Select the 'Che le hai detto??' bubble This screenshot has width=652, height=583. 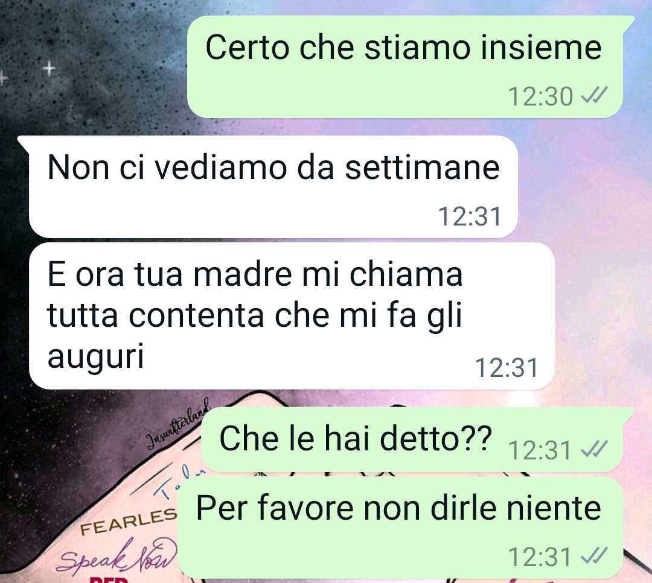click(x=417, y=440)
